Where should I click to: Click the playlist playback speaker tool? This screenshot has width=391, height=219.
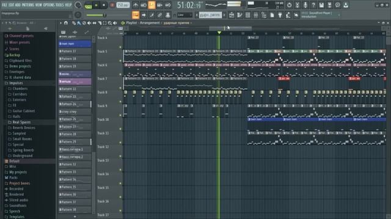(x=115, y=23)
